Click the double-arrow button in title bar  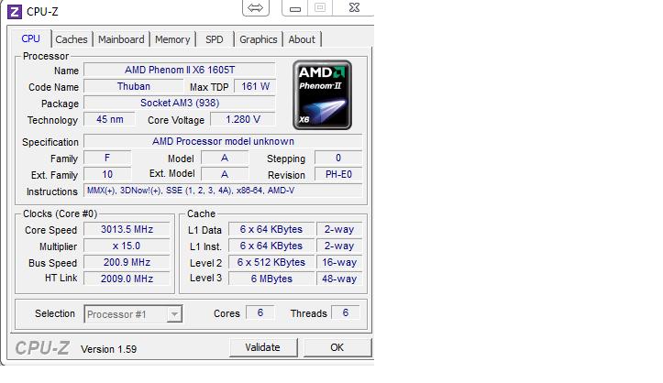point(255,8)
